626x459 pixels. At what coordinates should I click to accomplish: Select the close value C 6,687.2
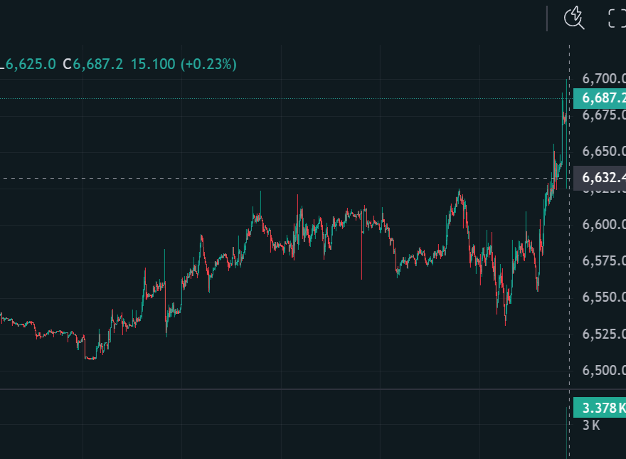[93, 64]
